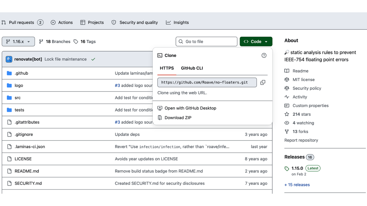This screenshot has height=206, width=367.
Task: Open the Activity link
Action: pyautogui.click(x=296, y=97)
